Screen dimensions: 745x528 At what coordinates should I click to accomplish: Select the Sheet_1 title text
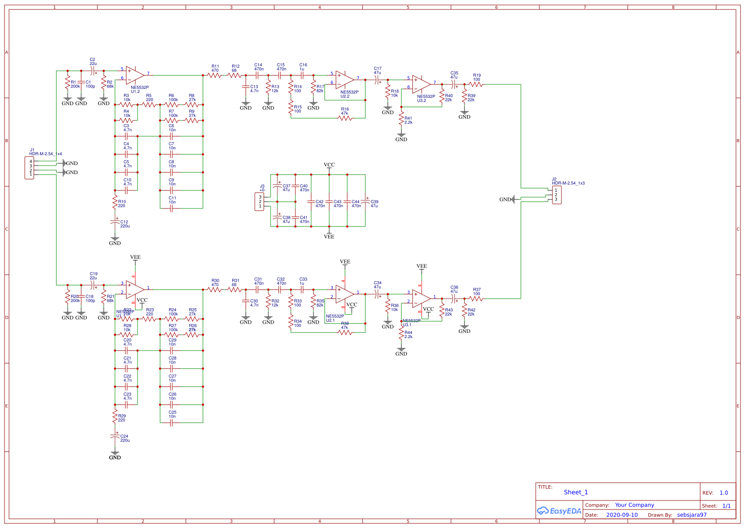575,492
